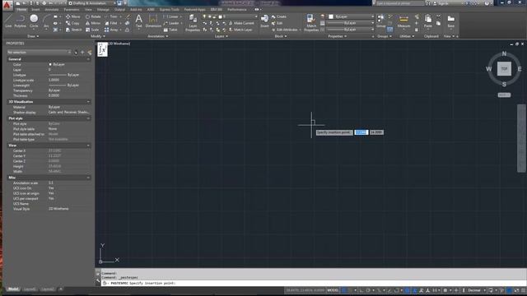The width and height of the screenshot is (527, 296).
Task: Click the vertical navigation bar on right
Action: 521,138
